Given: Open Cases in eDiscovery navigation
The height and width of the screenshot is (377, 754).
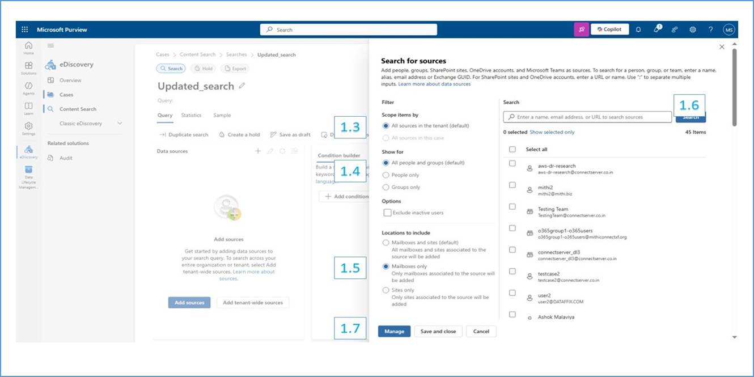Looking at the screenshot, I should point(66,95).
